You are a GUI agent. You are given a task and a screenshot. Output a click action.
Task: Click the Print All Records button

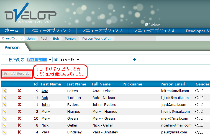click(x=17, y=74)
